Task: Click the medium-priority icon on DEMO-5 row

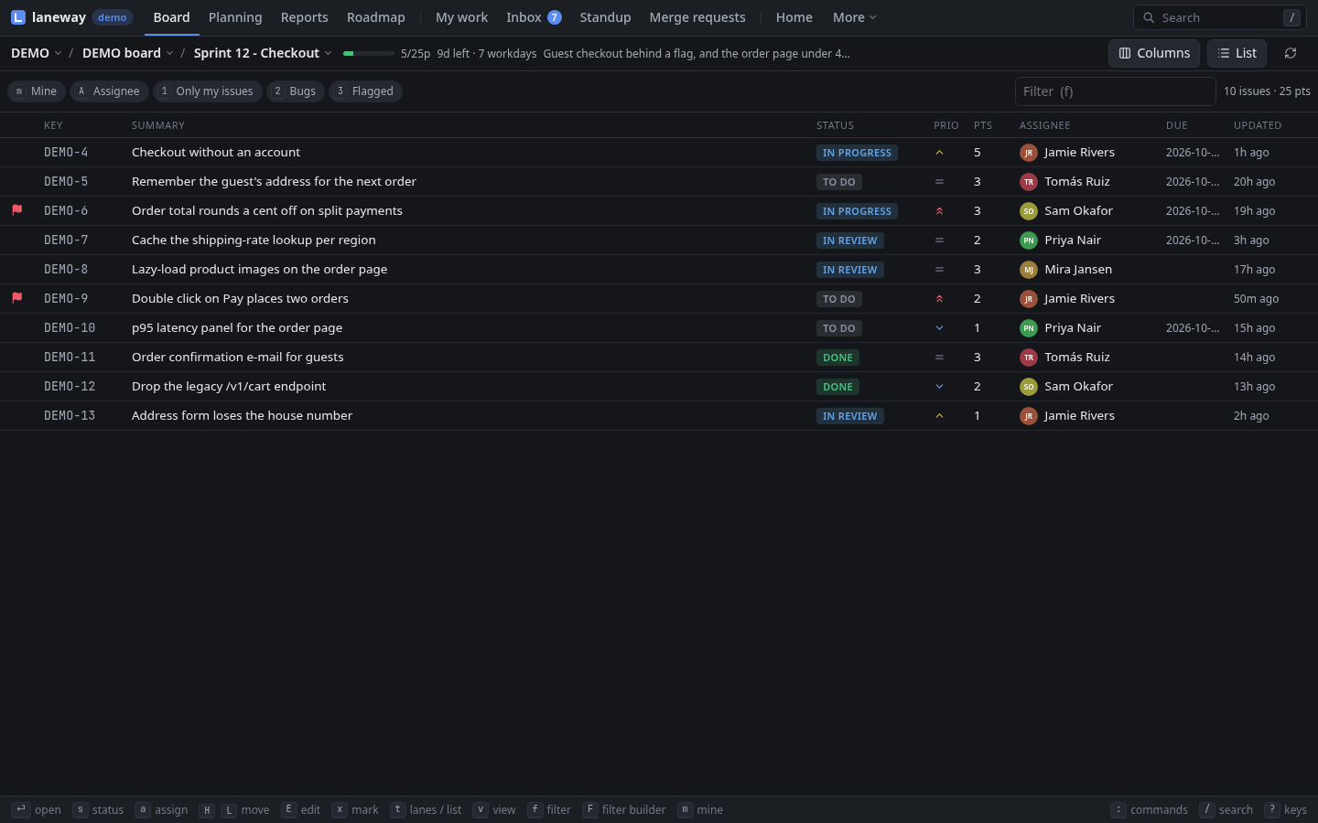Action: pos(939,182)
